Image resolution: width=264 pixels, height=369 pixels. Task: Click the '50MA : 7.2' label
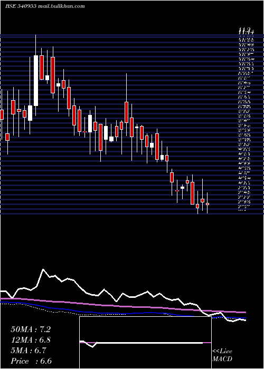pyautogui.click(x=31, y=329)
